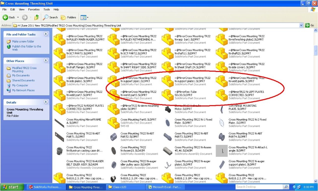
Task: Open the Views dropdown button
Action: pyautogui.click(x=84, y=18)
